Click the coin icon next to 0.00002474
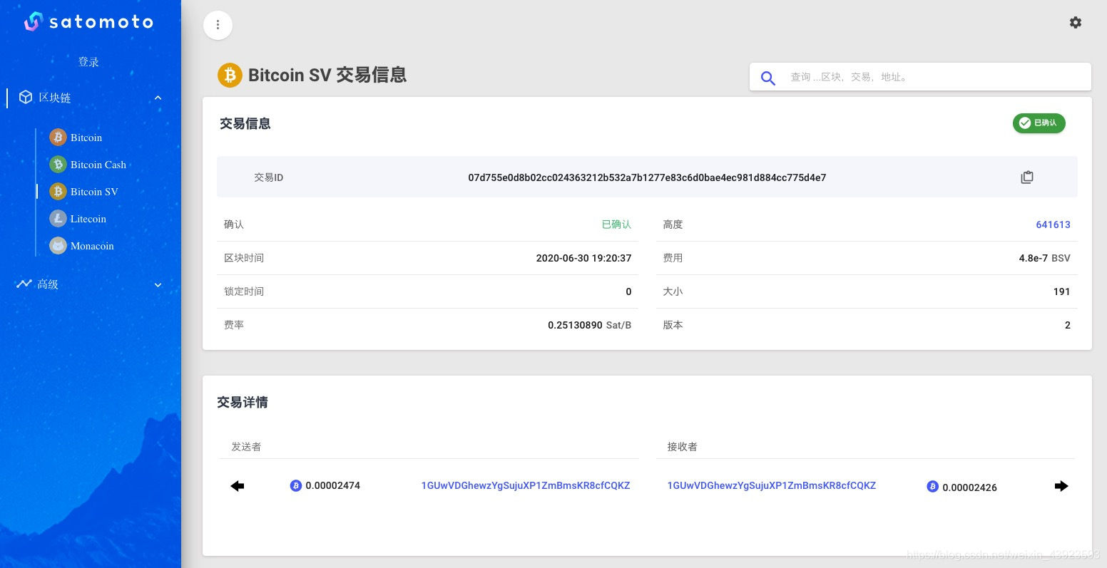The height and width of the screenshot is (568, 1107). [x=296, y=485]
